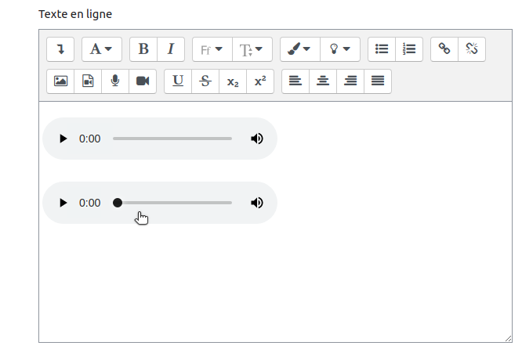Insert an image using the picture icon
Image resolution: width=522 pixels, height=353 pixels.
coord(60,81)
